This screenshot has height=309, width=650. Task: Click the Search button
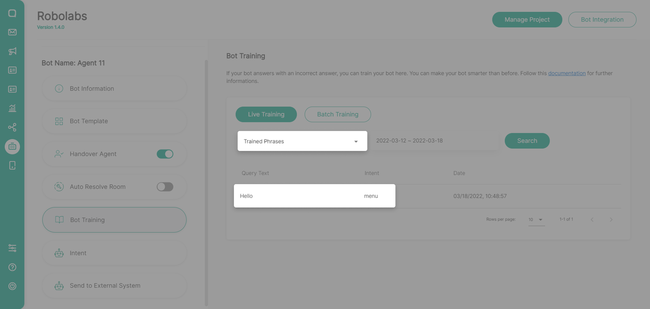point(527,141)
